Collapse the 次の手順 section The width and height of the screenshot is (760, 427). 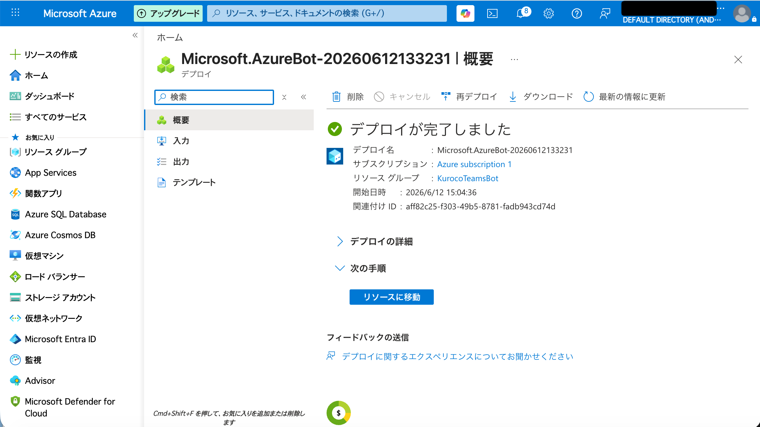coord(361,268)
